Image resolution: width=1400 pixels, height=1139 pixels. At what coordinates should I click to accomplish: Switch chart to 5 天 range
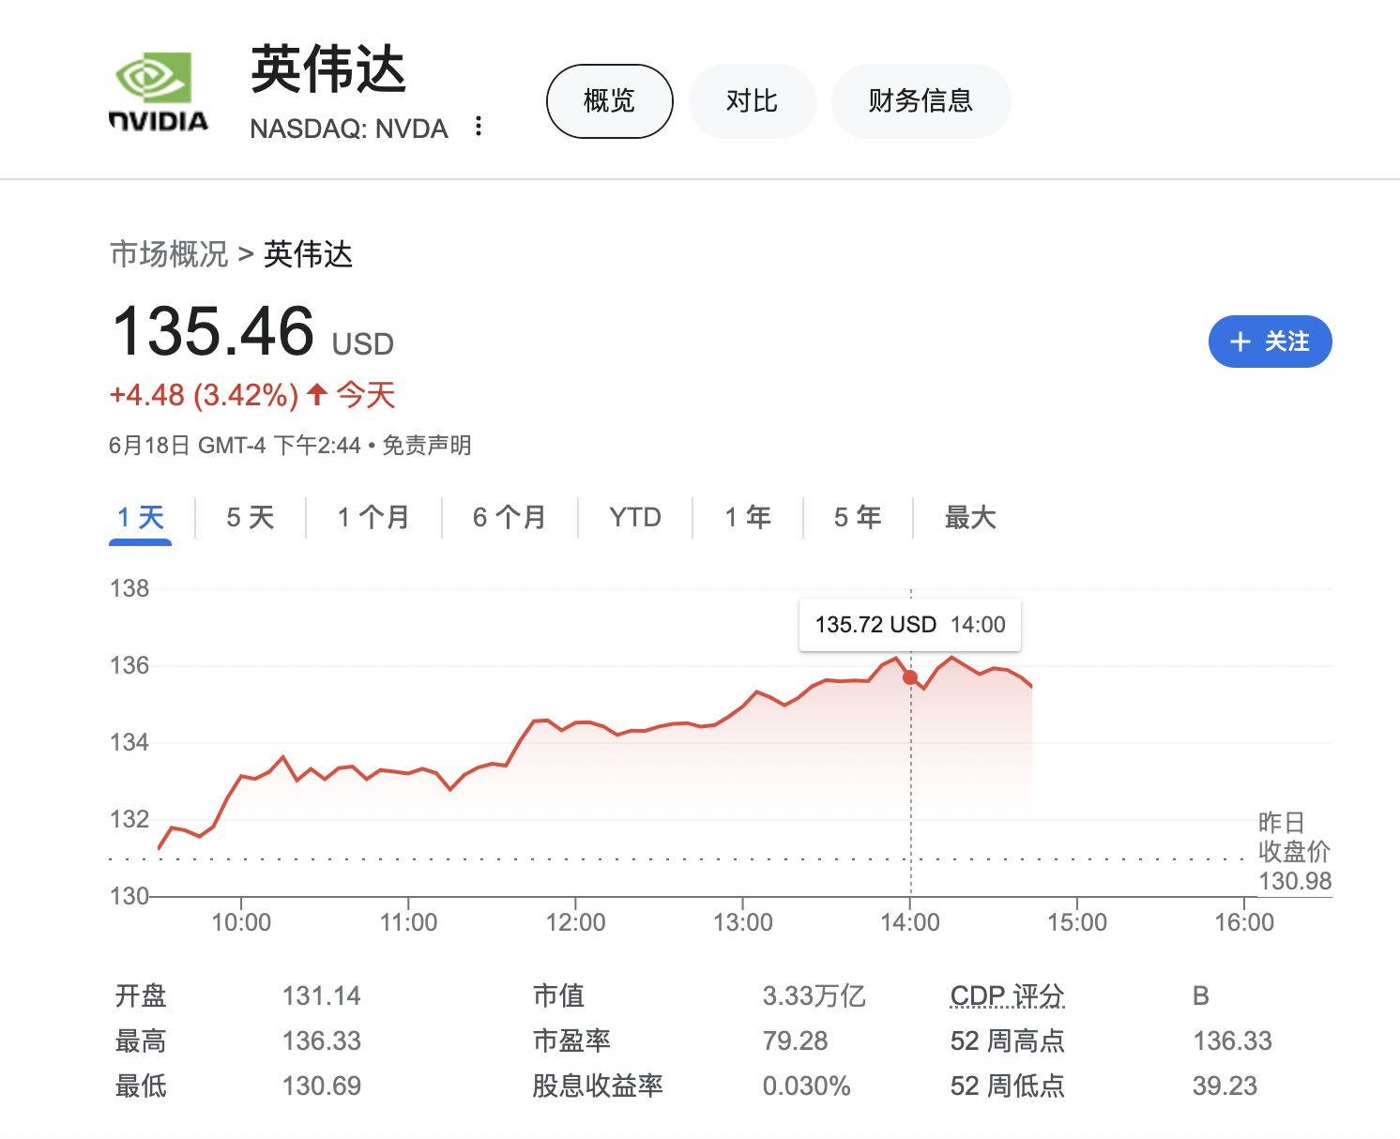pos(250,517)
